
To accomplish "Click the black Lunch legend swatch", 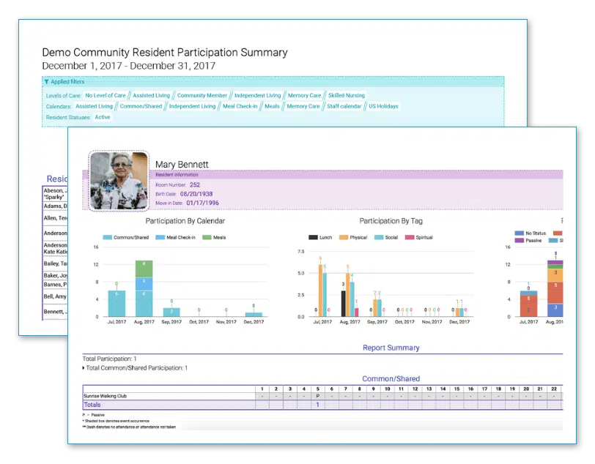I will (x=314, y=238).
